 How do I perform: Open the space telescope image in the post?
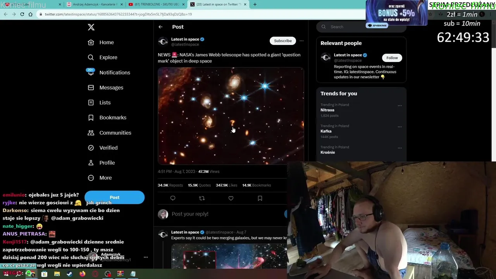[x=231, y=116]
